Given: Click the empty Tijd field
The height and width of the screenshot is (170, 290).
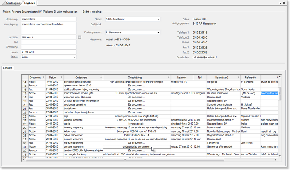Looking at the screenshot, I should [x=48, y=42].
